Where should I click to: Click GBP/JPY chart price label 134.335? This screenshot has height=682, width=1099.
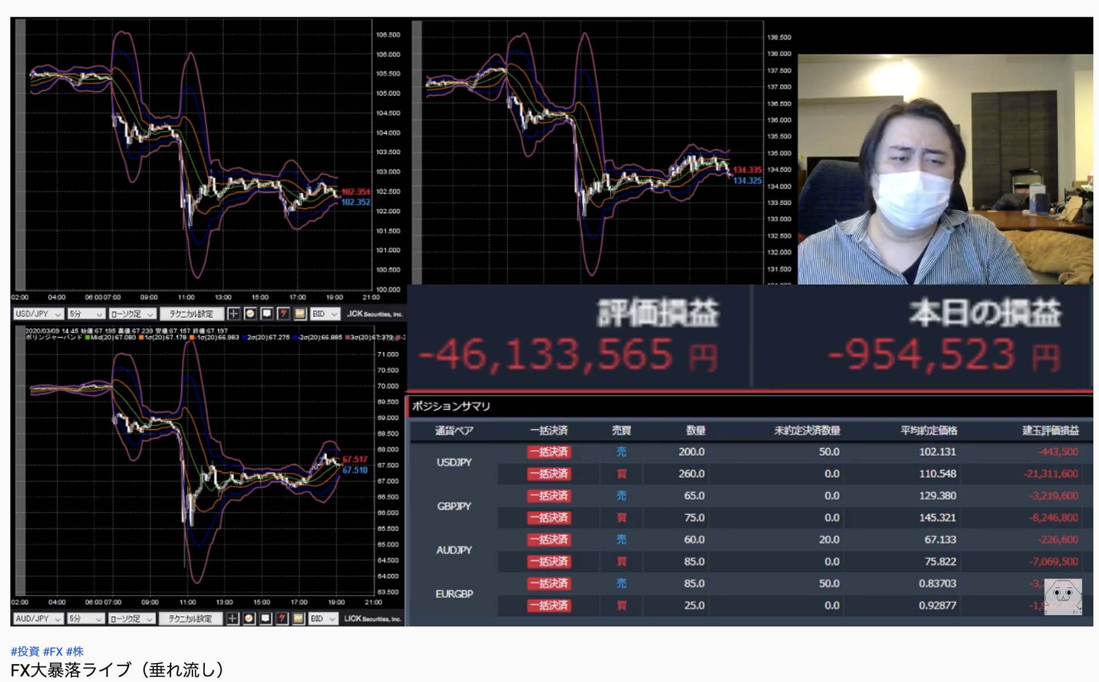click(748, 170)
